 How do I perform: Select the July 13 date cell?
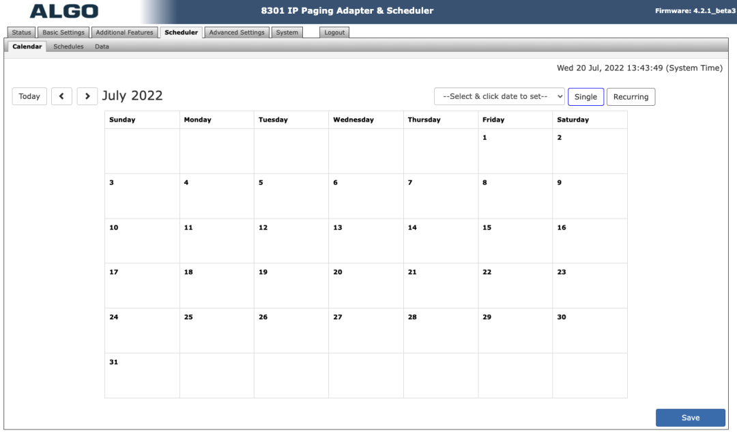click(366, 240)
